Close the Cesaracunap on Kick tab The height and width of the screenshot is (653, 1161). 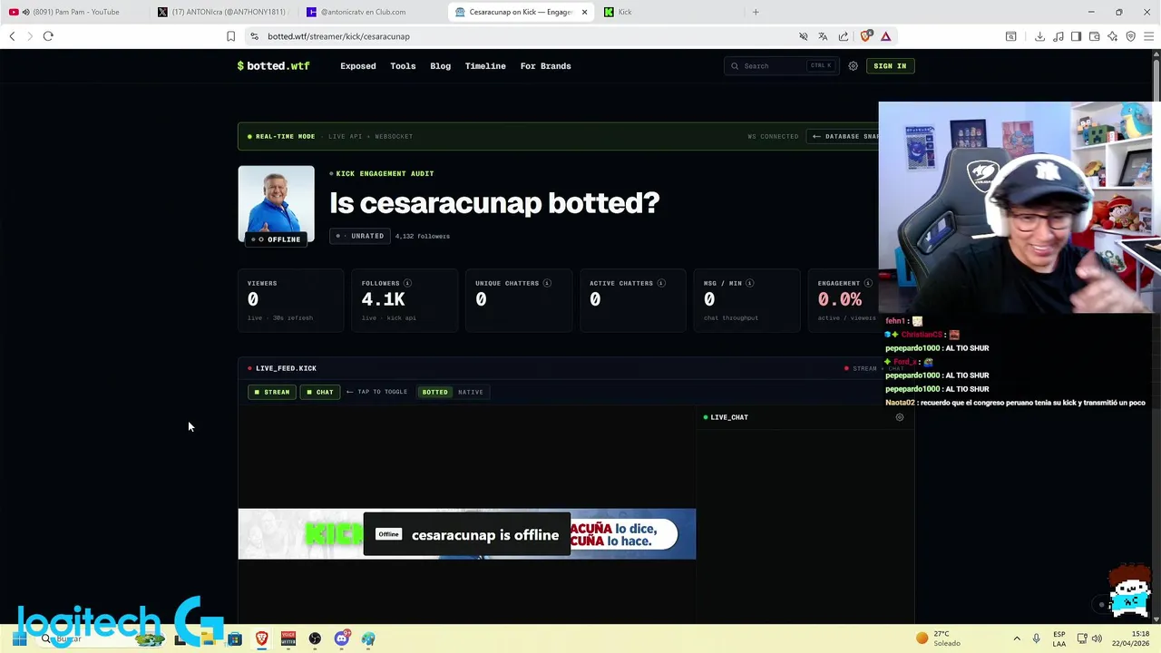pos(584,12)
